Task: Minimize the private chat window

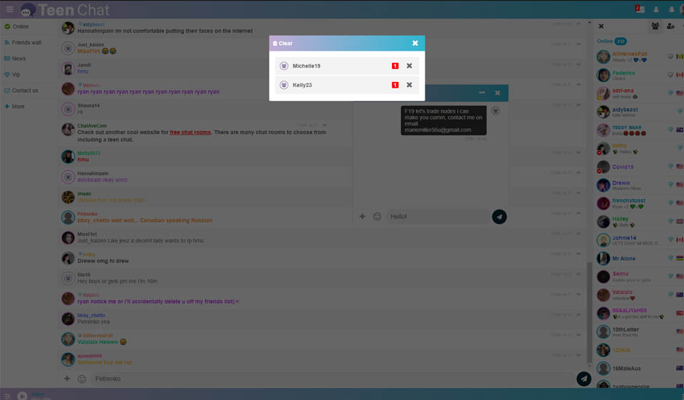Action: click(482, 93)
